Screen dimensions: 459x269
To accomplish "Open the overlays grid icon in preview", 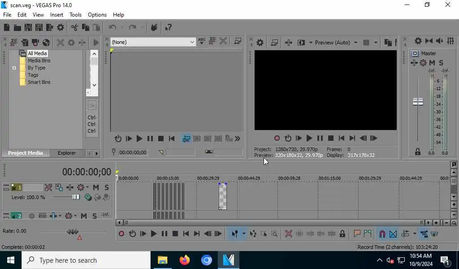I will (x=366, y=43).
